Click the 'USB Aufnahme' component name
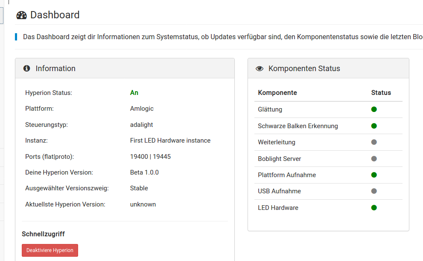The width and height of the screenshot is (423, 261). click(279, 191)
